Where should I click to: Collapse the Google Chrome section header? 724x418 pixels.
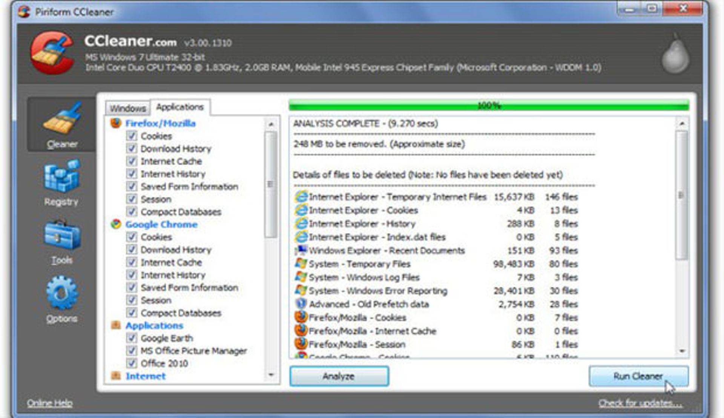(x=162, y=224)
